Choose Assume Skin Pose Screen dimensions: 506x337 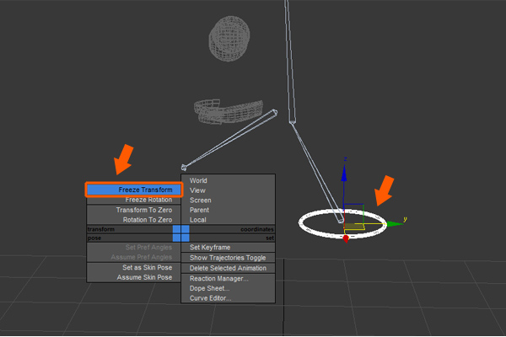point(134,277)
